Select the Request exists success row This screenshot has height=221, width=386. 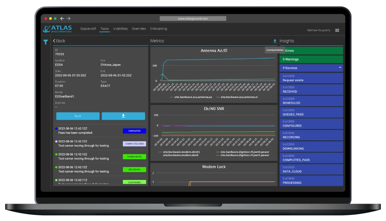311,78
